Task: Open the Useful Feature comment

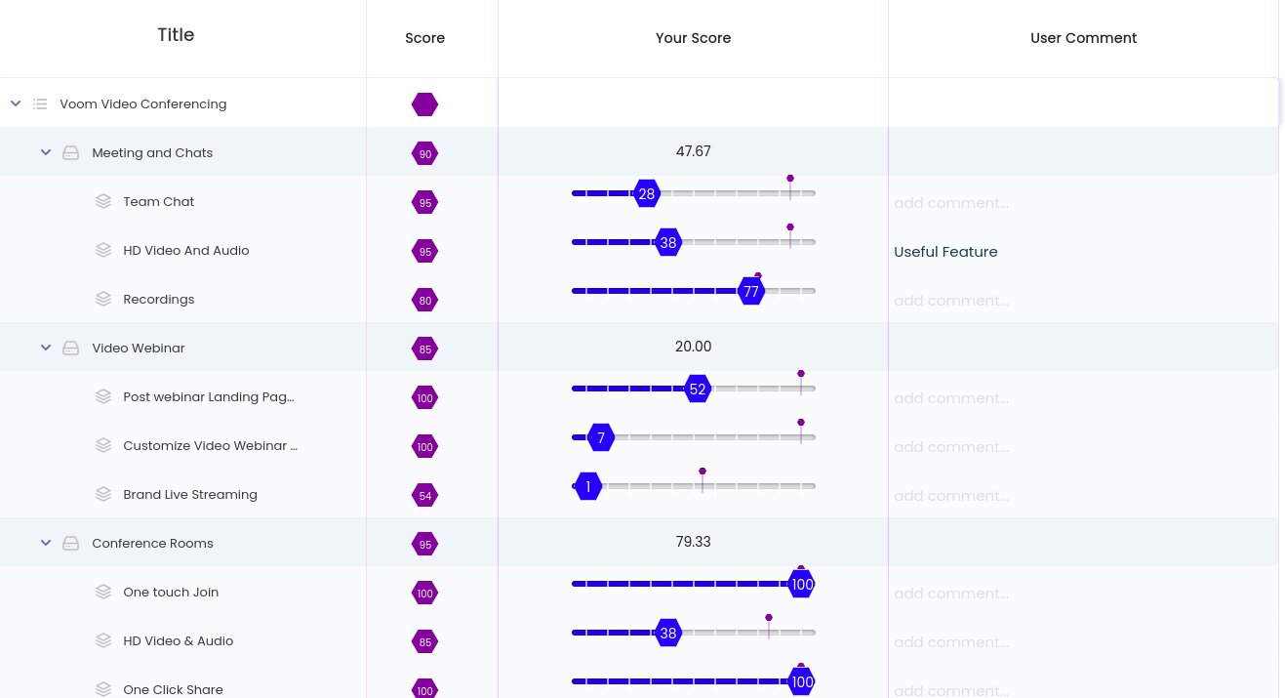Action: pyautogui.click(x=945, y=252)
